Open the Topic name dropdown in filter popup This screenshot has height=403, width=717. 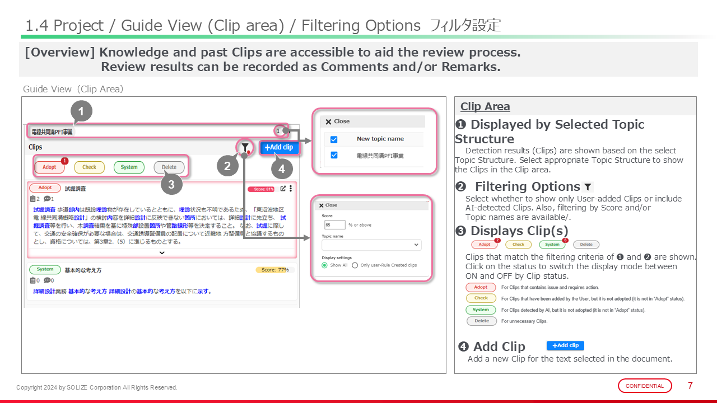[x=371, y=245]
